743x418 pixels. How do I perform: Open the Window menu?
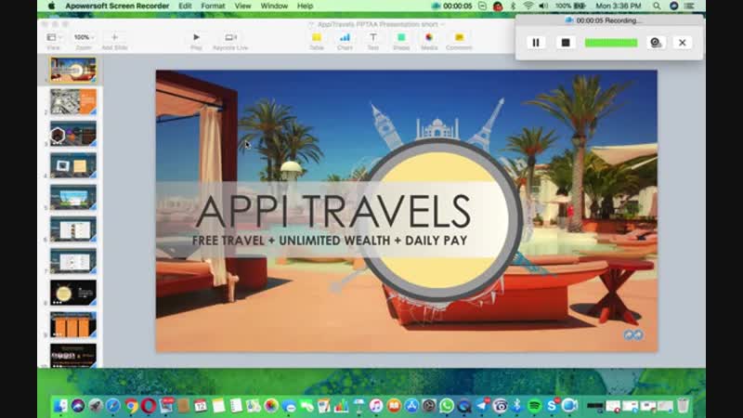coord(274,7)
